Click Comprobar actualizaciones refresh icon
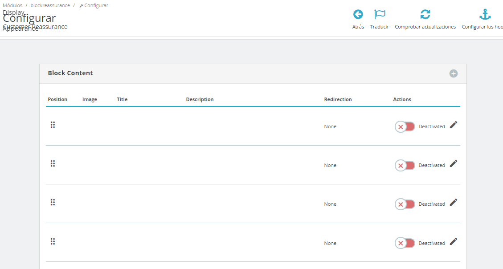 [425, 14]
